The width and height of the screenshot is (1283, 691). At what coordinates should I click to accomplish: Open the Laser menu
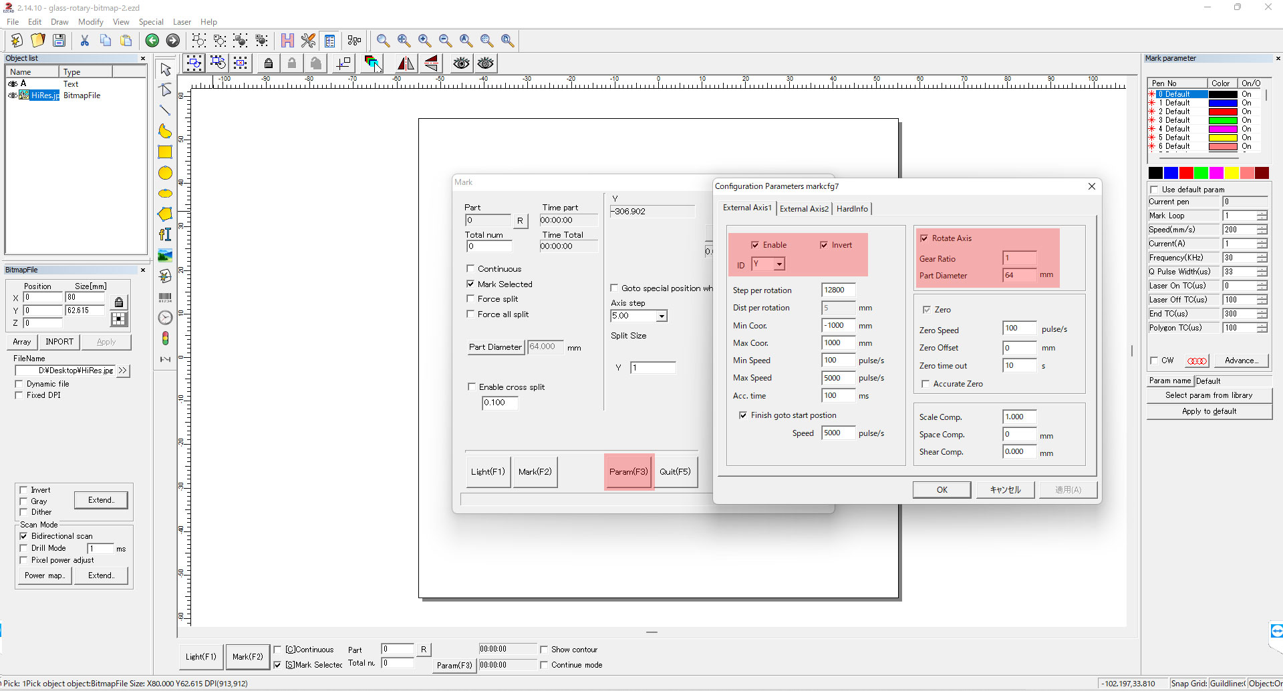click(x=182, y=22)
